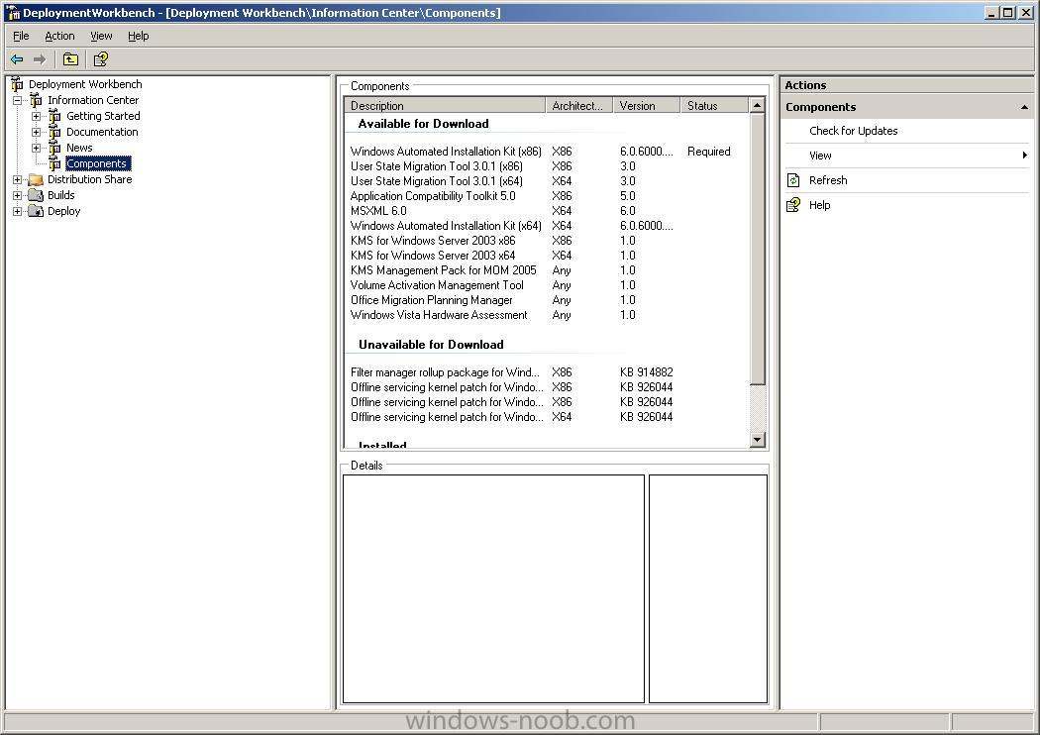Select Distribution Share in the tree

(x=89, y=179)
